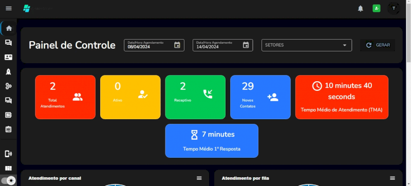
Task: Click the Receptivo green card
Action: point(195,97)
